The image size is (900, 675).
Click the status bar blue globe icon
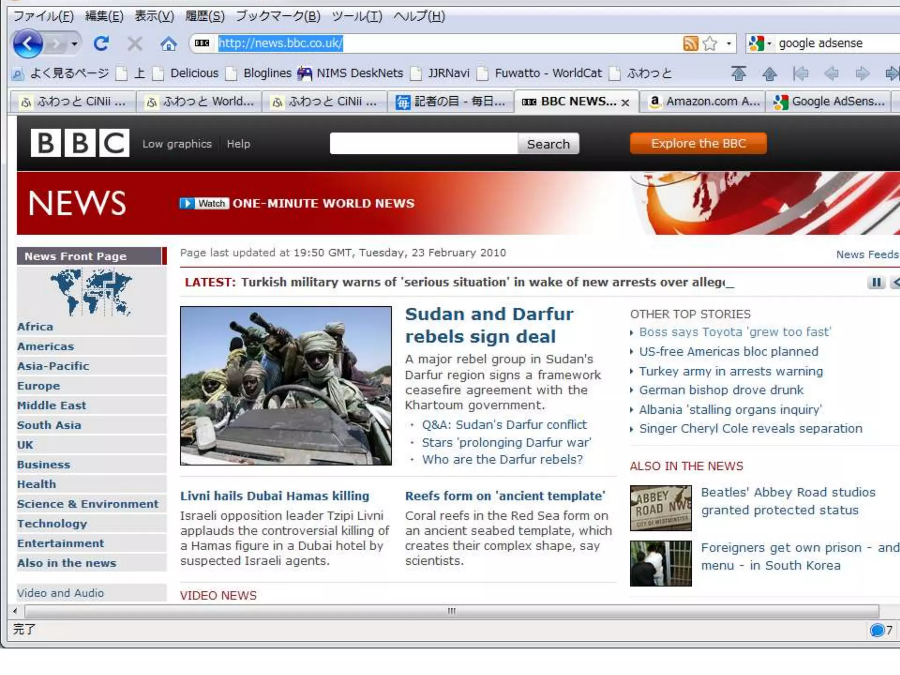877,630
